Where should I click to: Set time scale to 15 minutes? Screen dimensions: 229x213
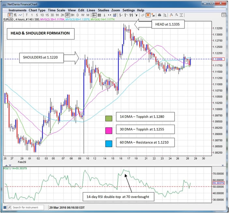coord(47,15)
